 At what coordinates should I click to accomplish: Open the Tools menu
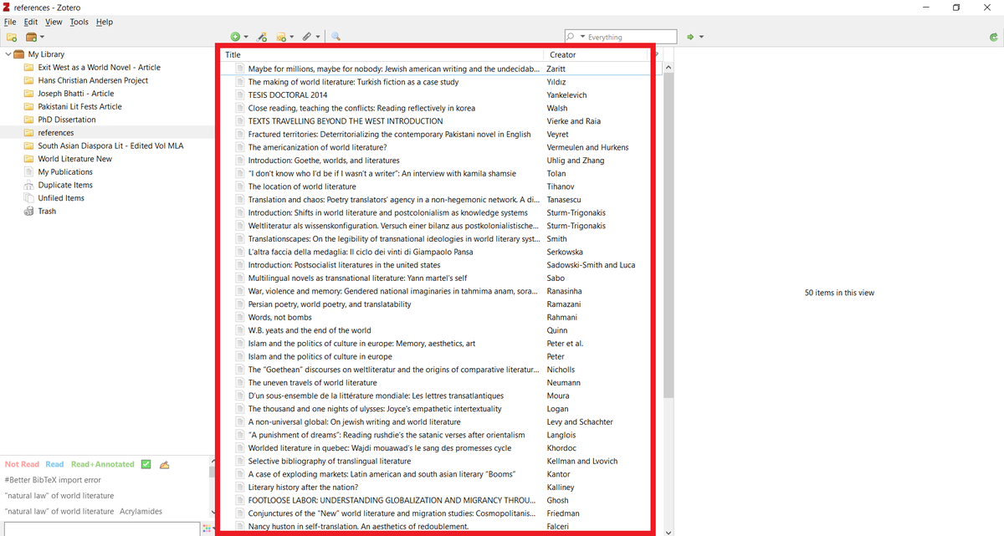click(79, 22)
